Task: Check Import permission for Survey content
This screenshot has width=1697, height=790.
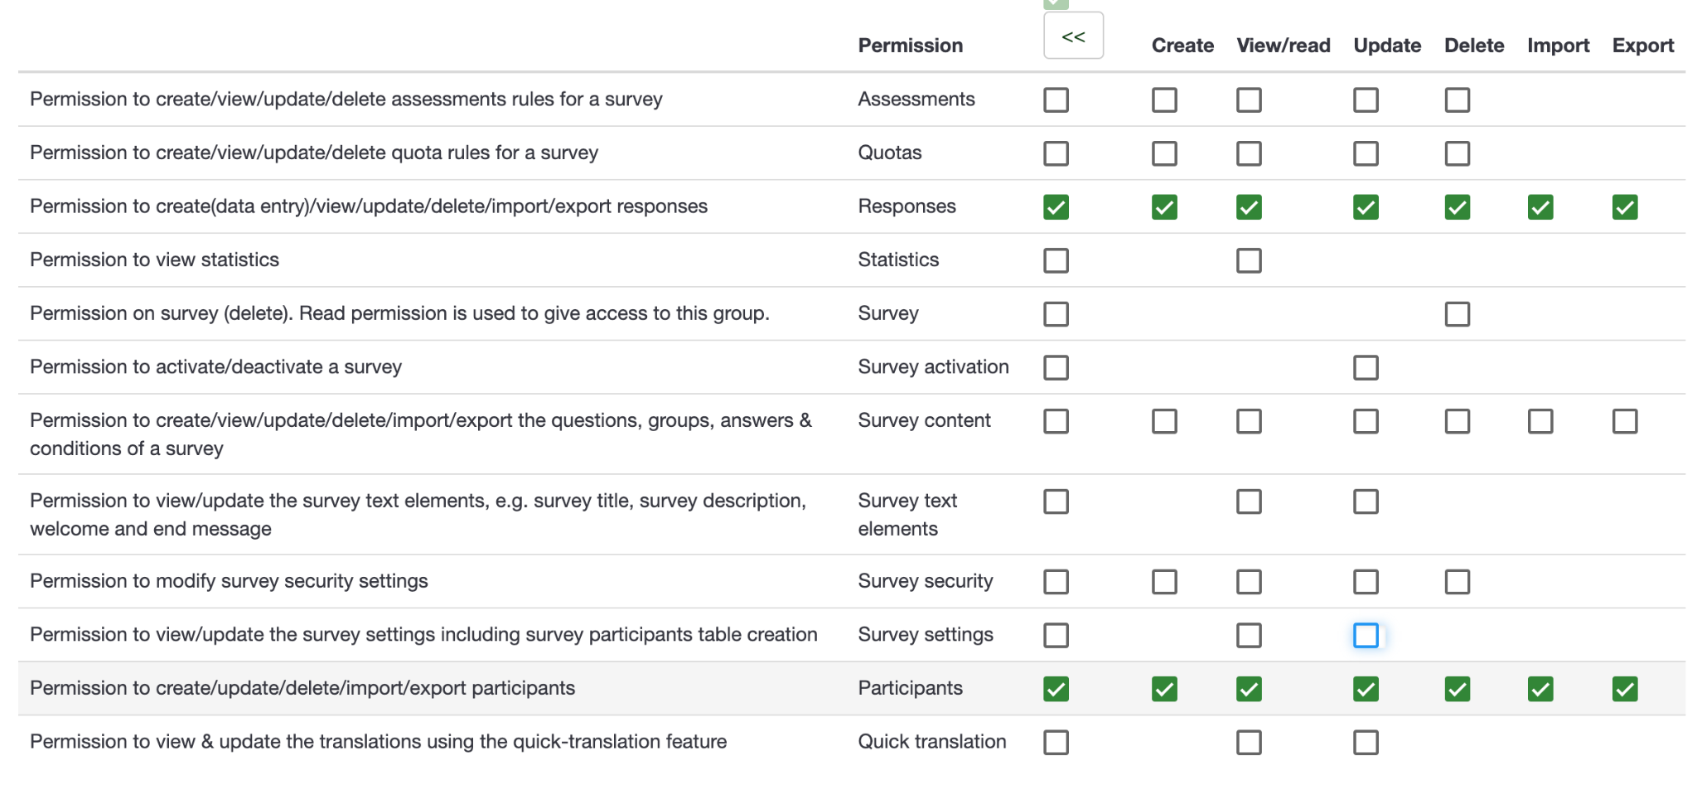Action: 1540,421
